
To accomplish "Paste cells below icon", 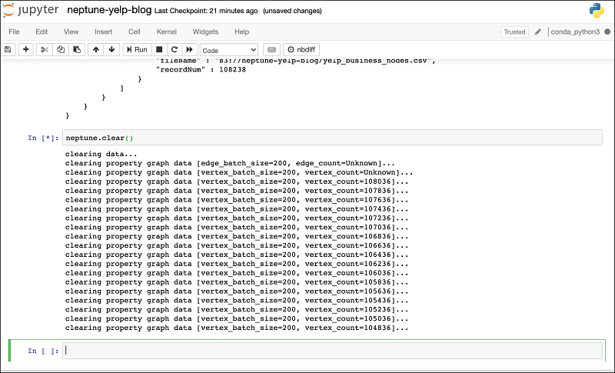I will click(x=77, y=49).
